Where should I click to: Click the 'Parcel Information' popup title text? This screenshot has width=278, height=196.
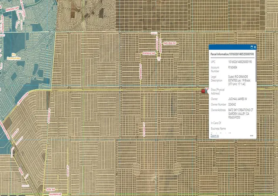click(232, 54)
